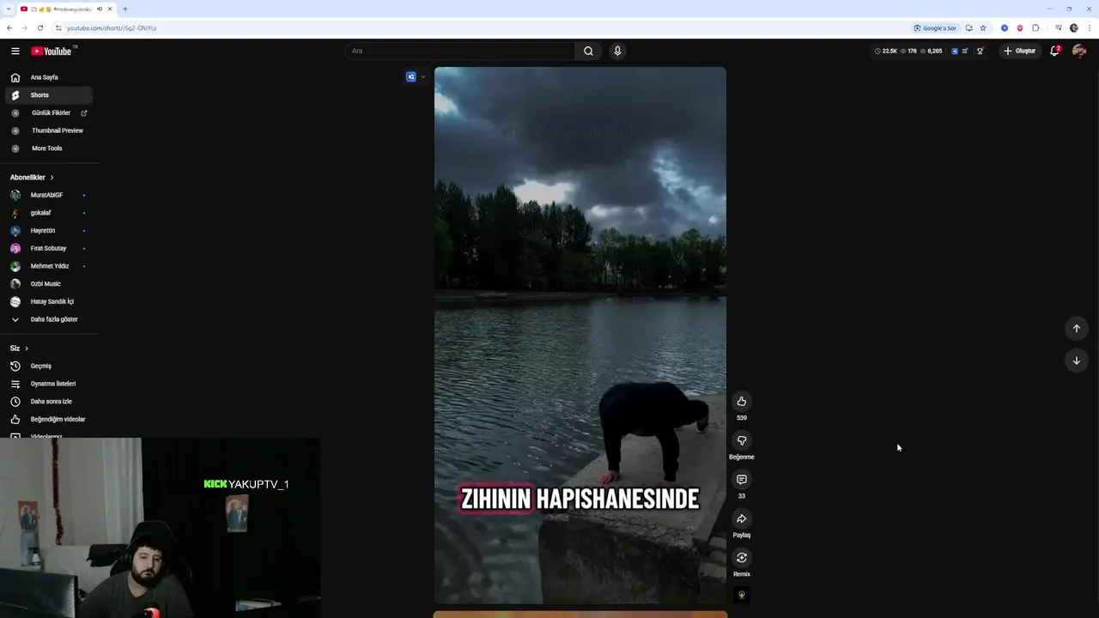Open Chrome three-dot menu
The image size is (1099, 618).
pyautogui.click(x=1090, y=27)
